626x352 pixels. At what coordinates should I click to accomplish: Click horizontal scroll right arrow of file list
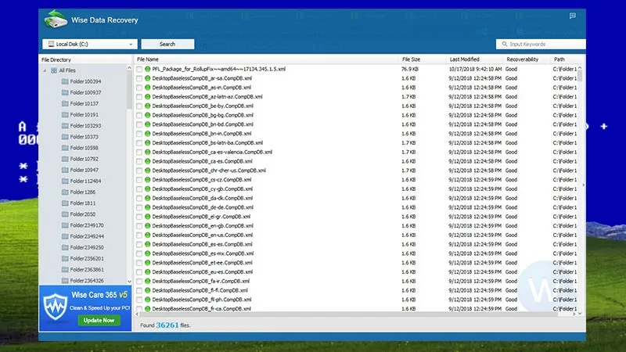click(574, 314)
